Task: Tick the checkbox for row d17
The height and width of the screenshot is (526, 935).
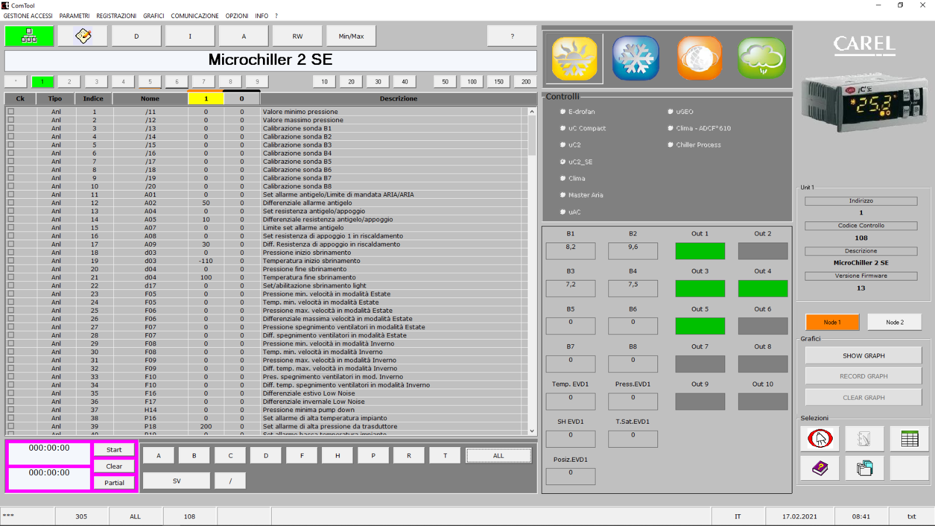Action: (11, 285)
